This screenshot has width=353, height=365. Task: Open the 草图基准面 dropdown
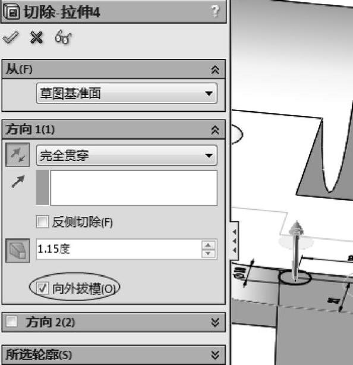127,93
